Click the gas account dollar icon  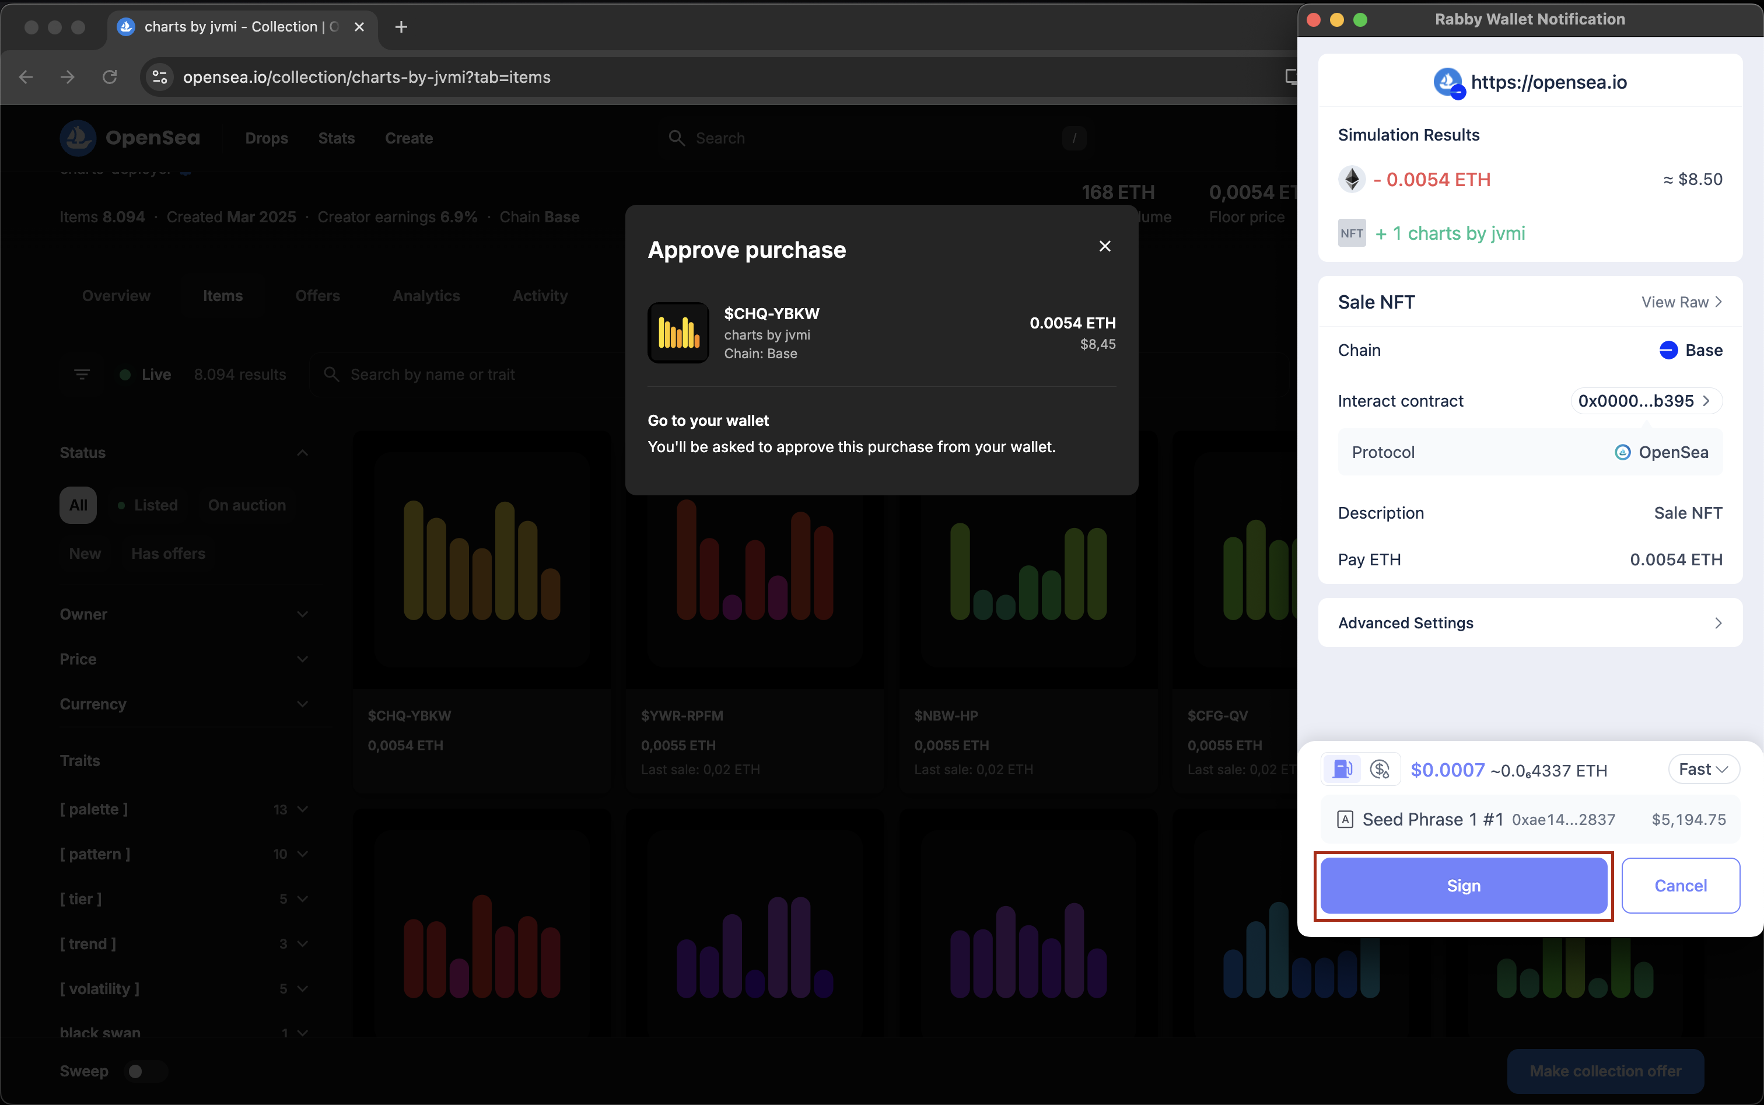click(1380, 769)
